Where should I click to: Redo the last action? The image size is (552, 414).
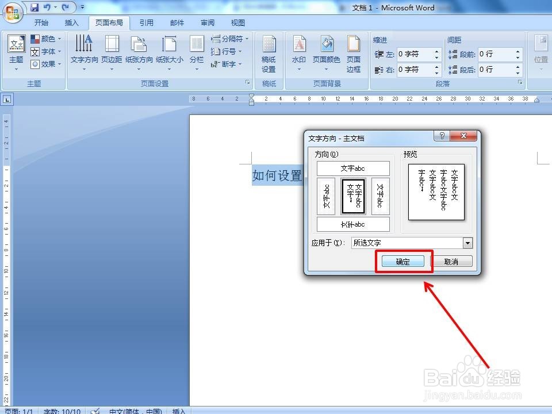coord(65,7)
